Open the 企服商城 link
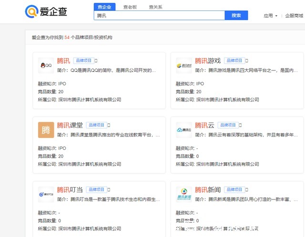305x237 pixels. click(294, 16)
